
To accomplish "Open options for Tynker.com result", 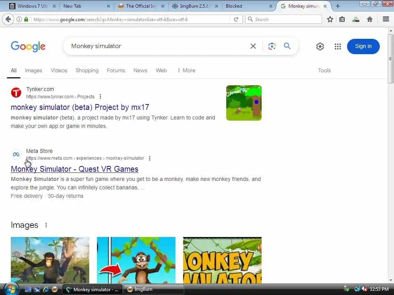I will click(100, 96).
